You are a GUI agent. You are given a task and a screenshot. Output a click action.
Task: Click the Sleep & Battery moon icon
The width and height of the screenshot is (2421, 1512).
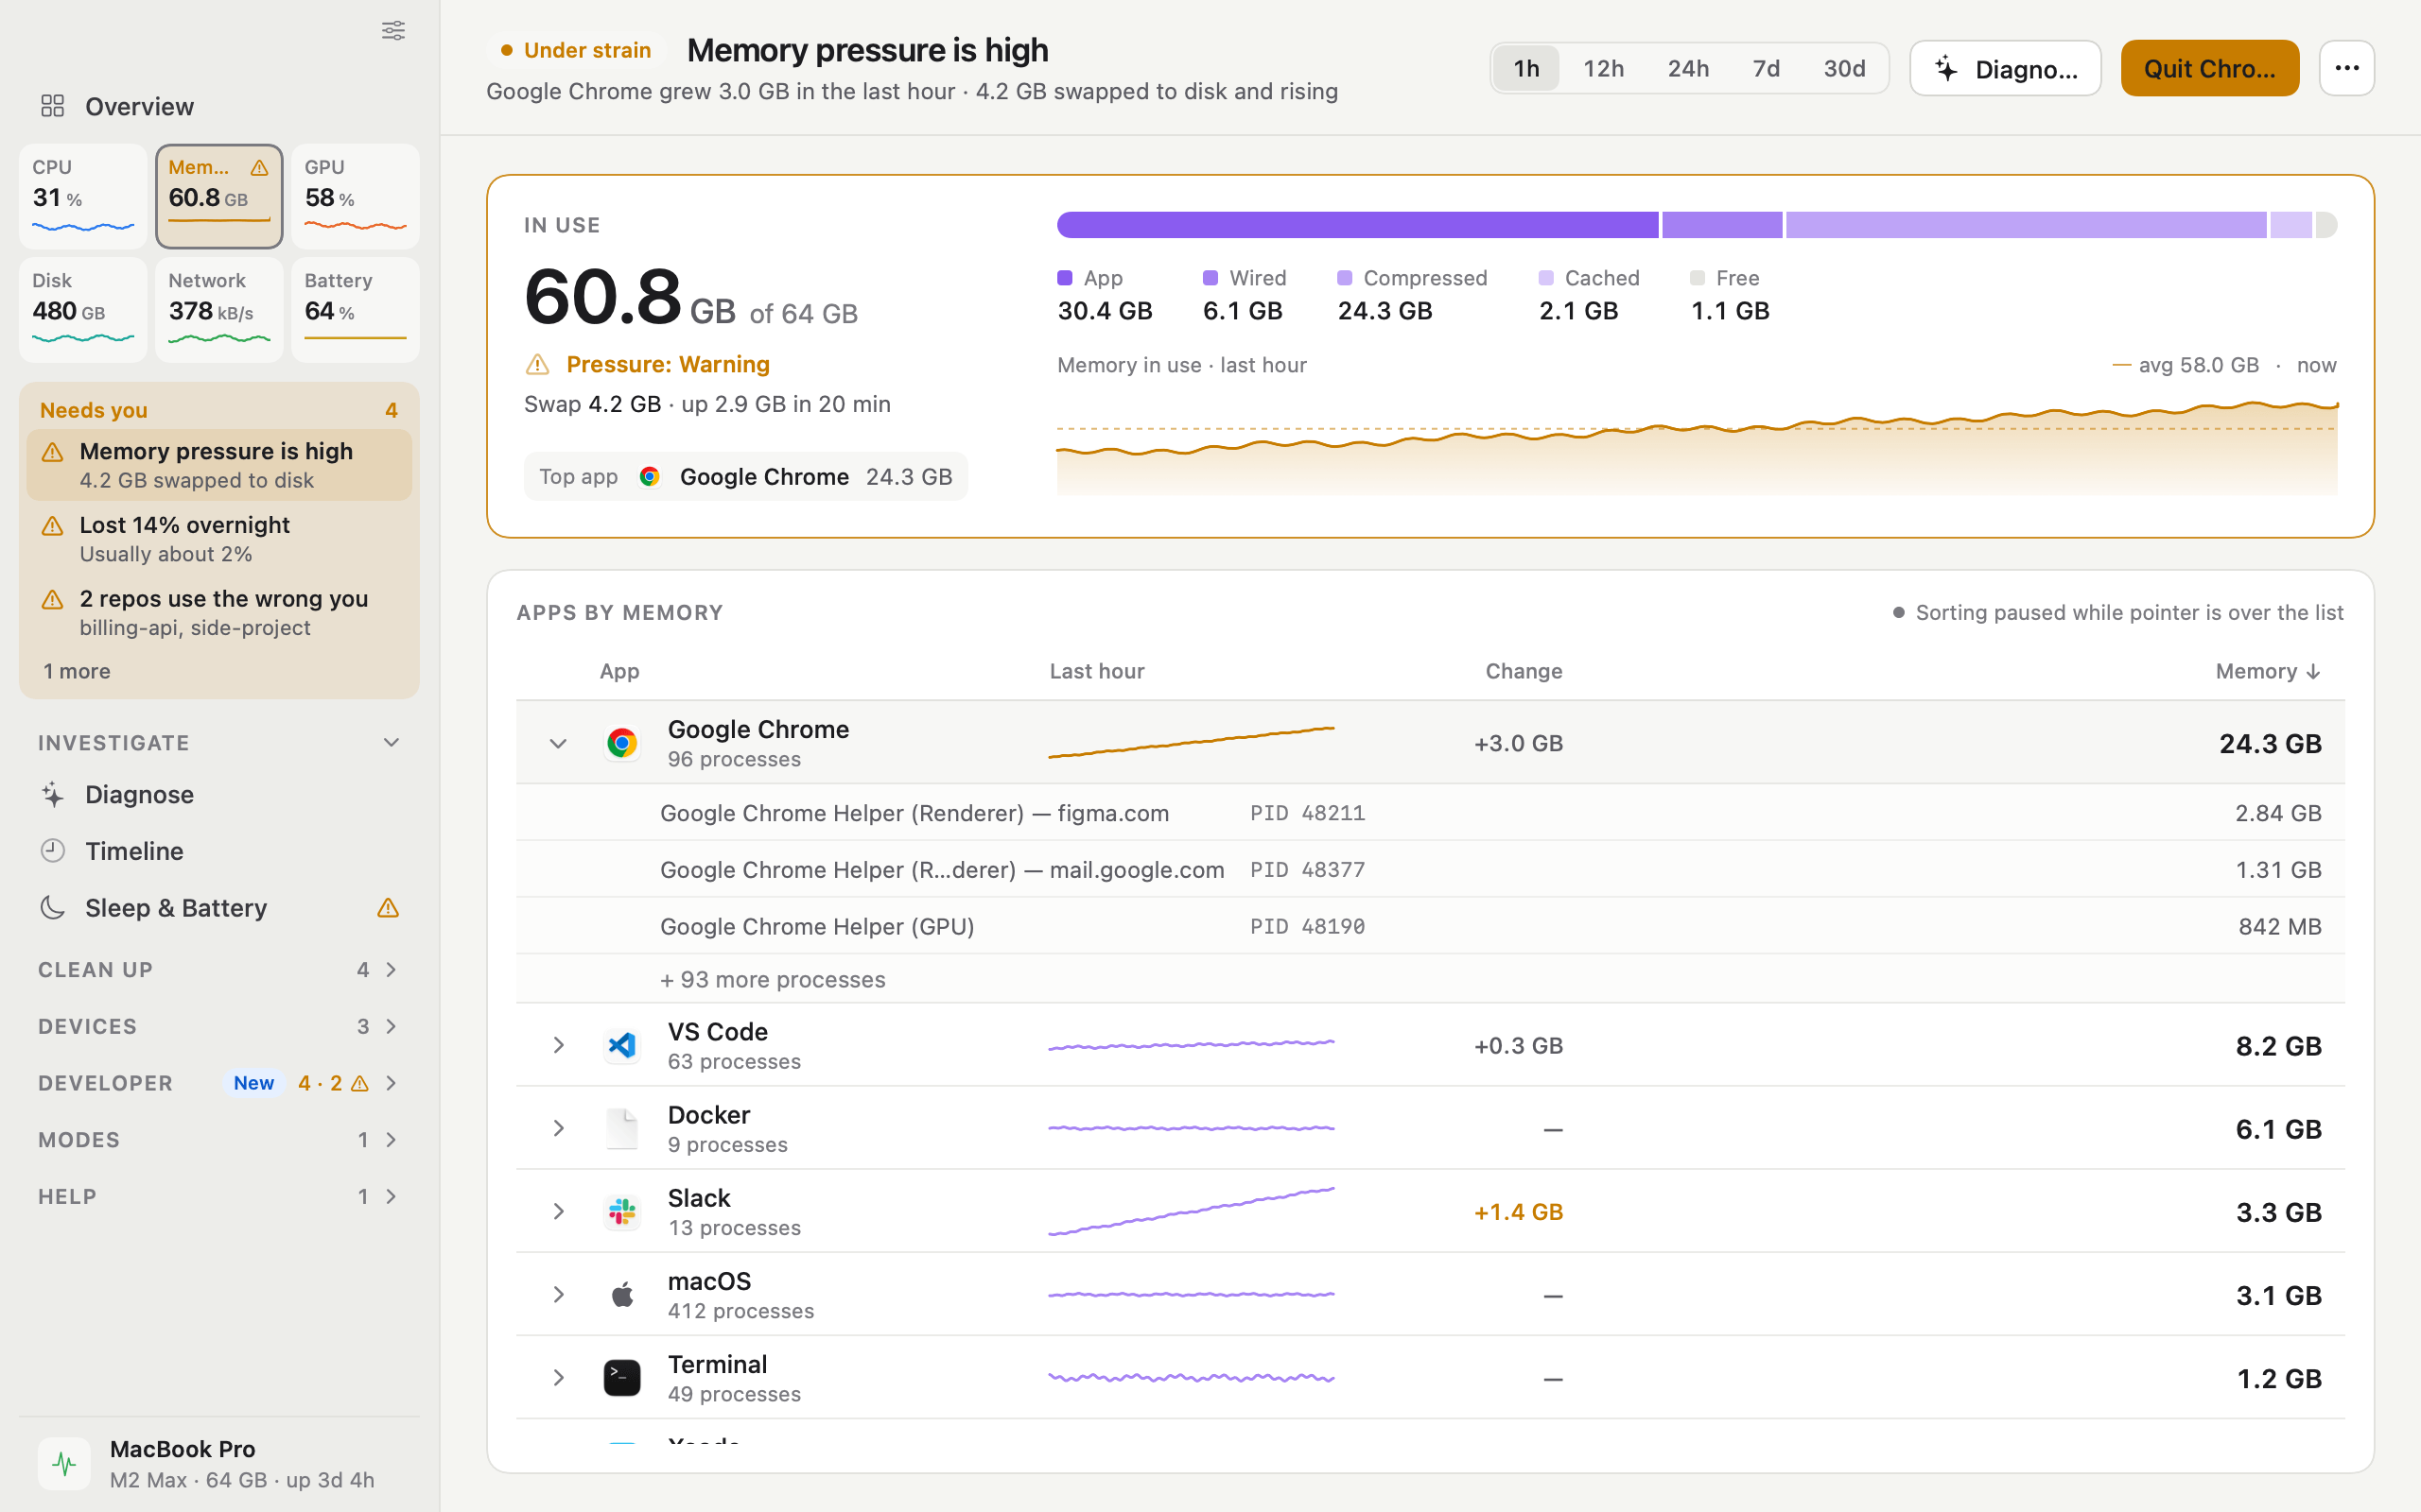pos(53,908)
